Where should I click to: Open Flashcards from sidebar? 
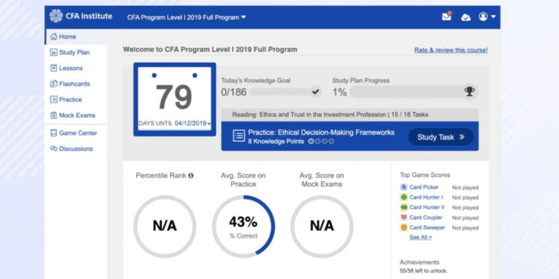point(75,84)
